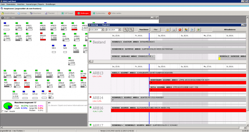Click Fehler melden in the toolbar
The image size is (249, 132).
pos(115,13)
